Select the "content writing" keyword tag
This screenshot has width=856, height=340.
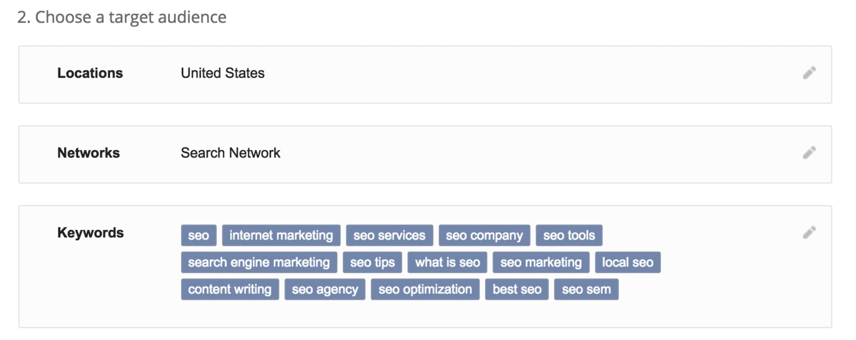pyautogui.click(x=229, y=289)
